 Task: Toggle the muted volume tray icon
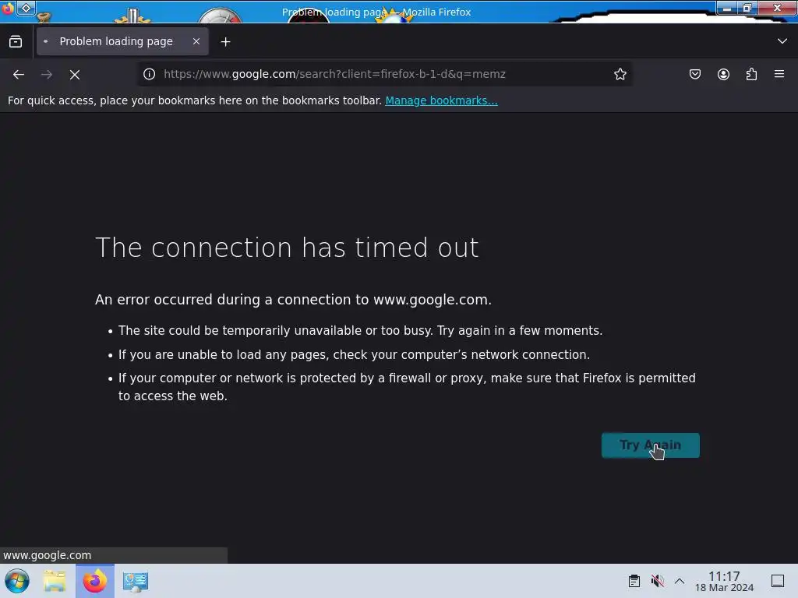tap(657, 581)
